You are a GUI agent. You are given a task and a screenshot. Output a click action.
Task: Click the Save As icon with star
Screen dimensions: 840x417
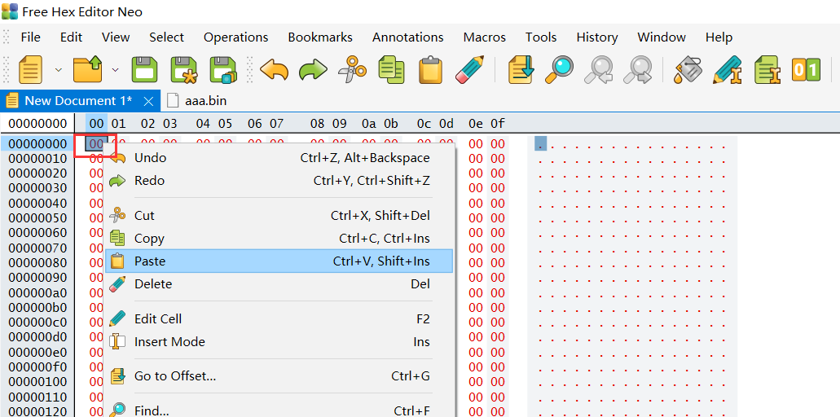184,69
